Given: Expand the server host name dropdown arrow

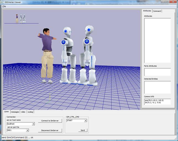Looking at the screenshot, I should click(33, 124).
